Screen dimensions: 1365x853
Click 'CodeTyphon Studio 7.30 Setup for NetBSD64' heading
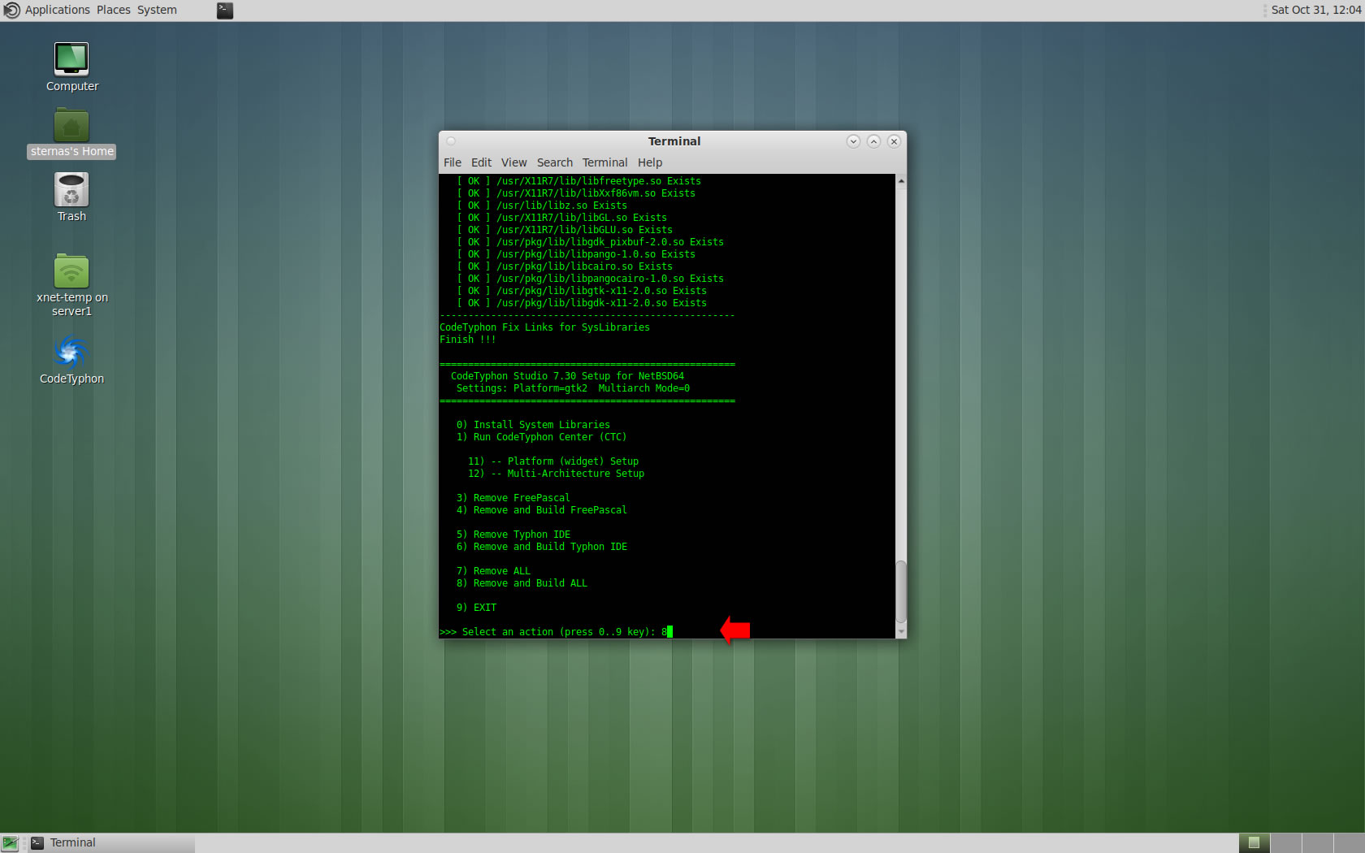tap(567, 376)
